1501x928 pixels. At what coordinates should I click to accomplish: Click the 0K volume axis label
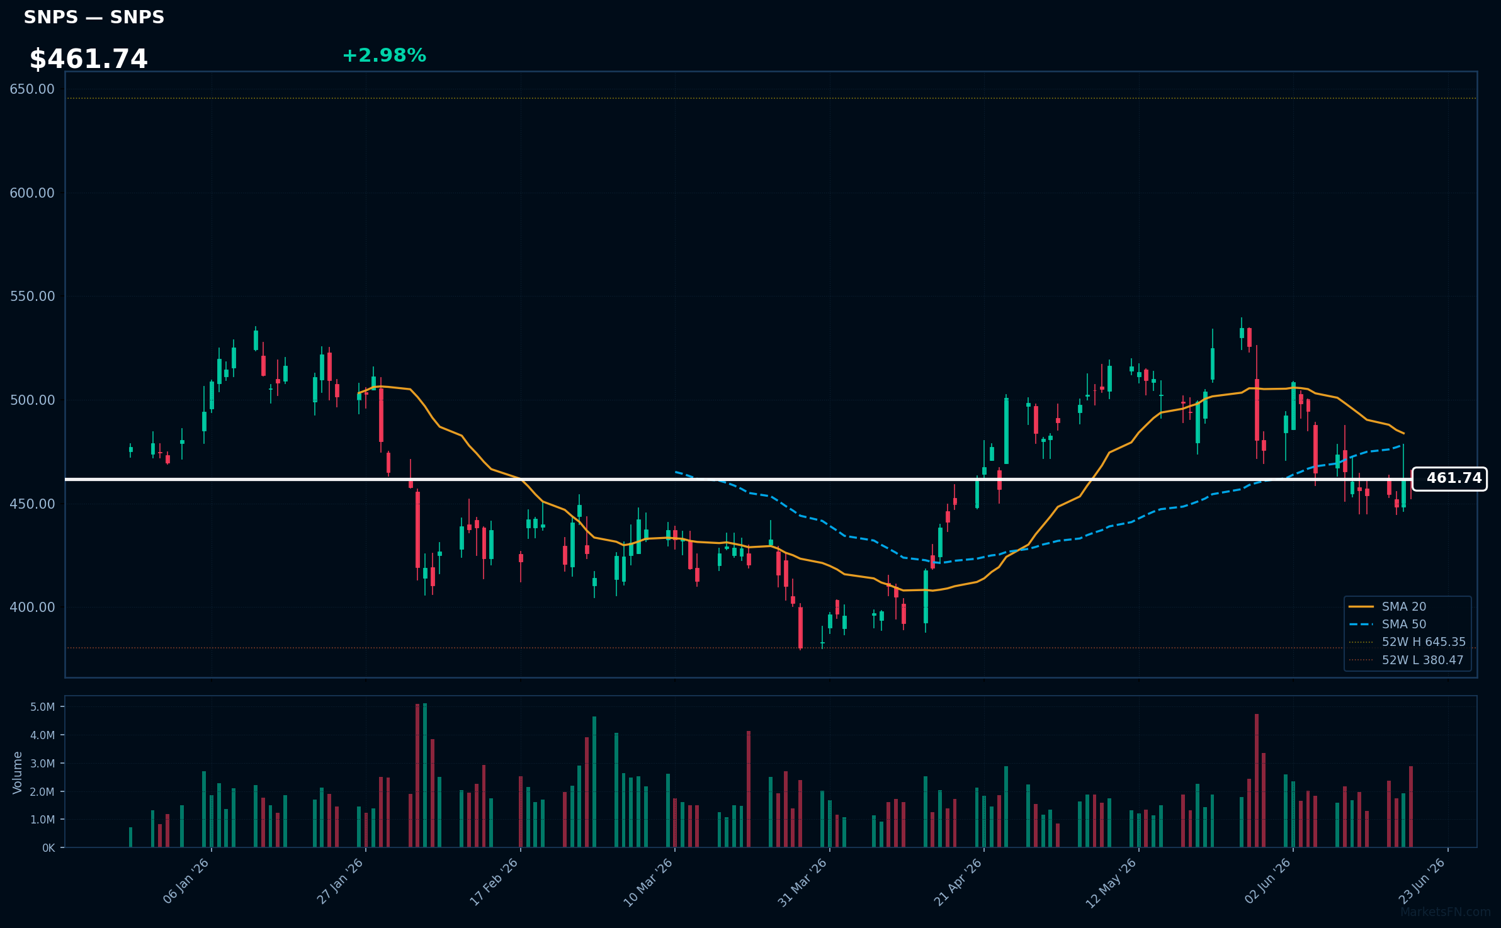tap(48, 848)
